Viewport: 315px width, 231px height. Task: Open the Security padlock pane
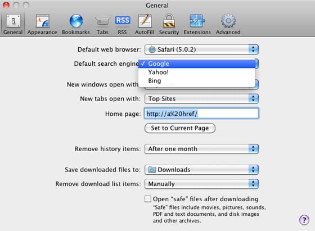(169, 21)
